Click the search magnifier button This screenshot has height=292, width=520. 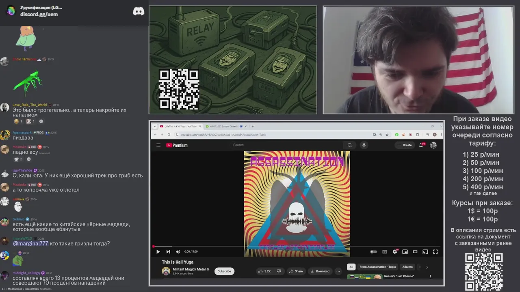349,145
